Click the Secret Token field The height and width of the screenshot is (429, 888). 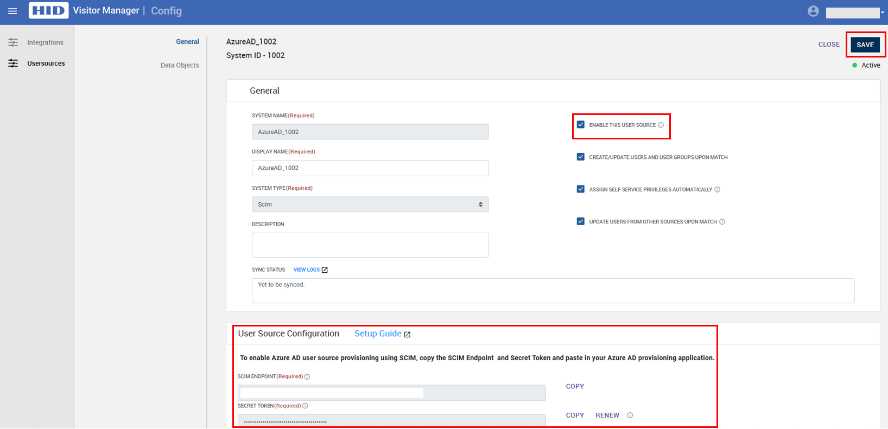[x=392, y=421]
